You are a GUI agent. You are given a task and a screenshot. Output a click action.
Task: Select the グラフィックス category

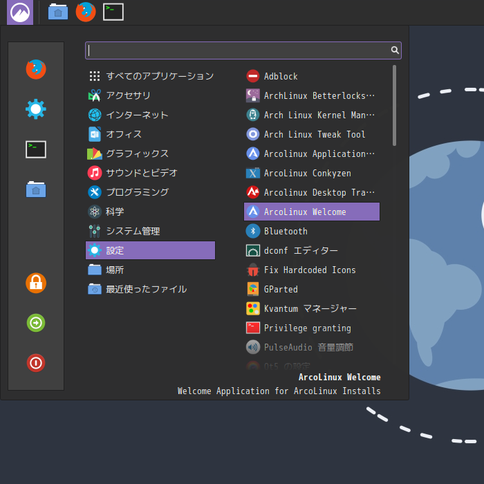[x=137, y=153]
